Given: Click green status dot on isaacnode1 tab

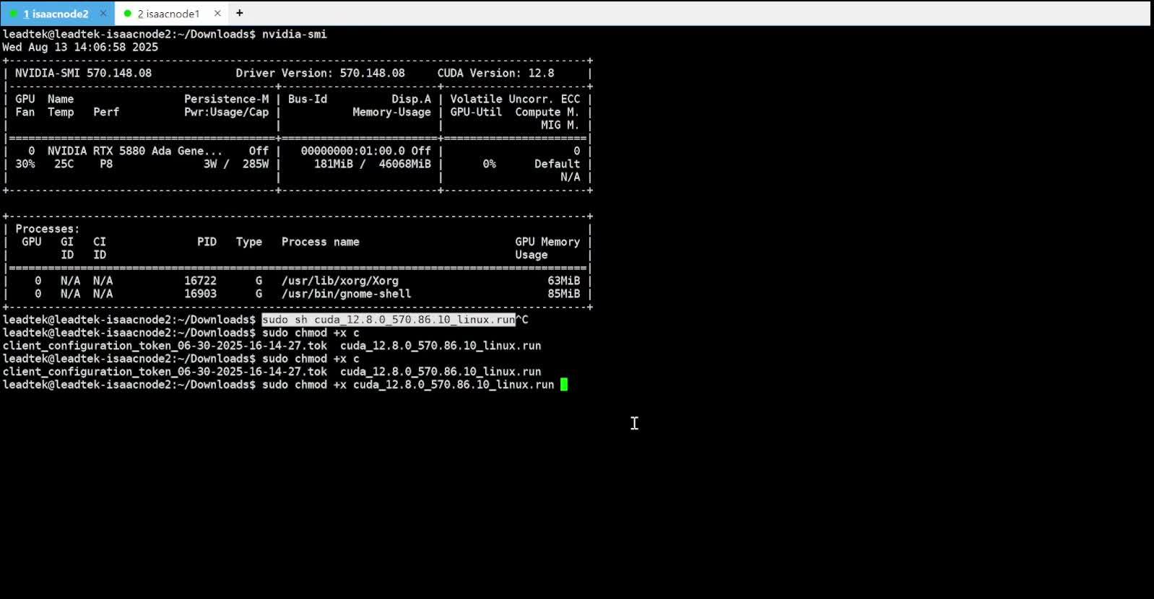Looking at the screenshot, I should 128,13.
